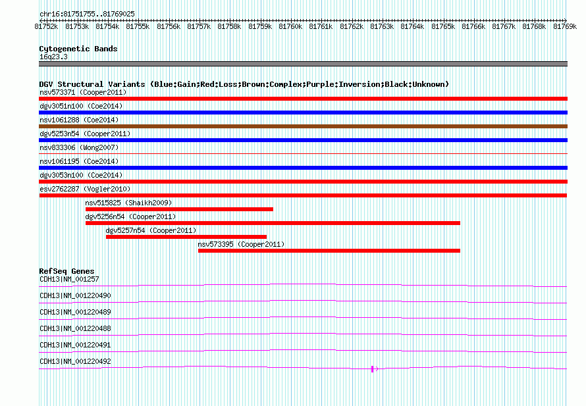Click the CDH13|NM_001257 magenta transcript line
This screenshot has width=586, height=406.
point(303,285)
